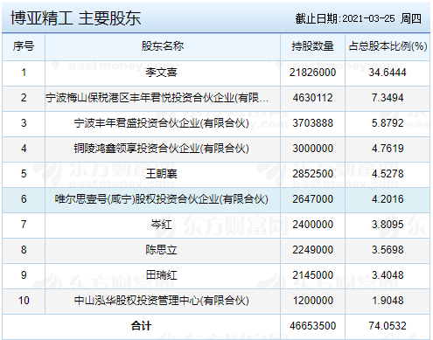Click the percentage 3.8095
The width and height of the screenshot is (433, 340).
click(388, 225)
